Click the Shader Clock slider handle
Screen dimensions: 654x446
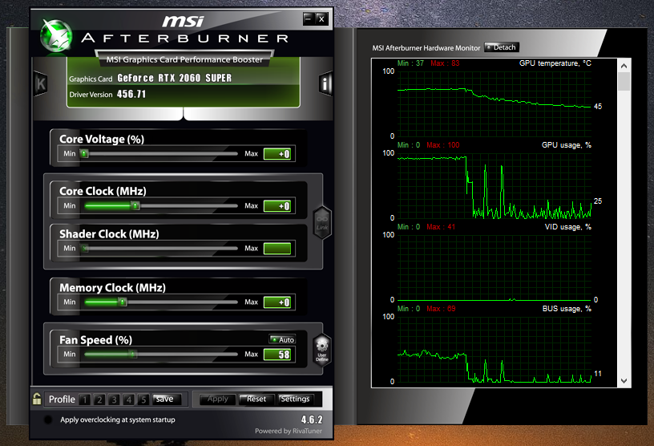point(85,249)
